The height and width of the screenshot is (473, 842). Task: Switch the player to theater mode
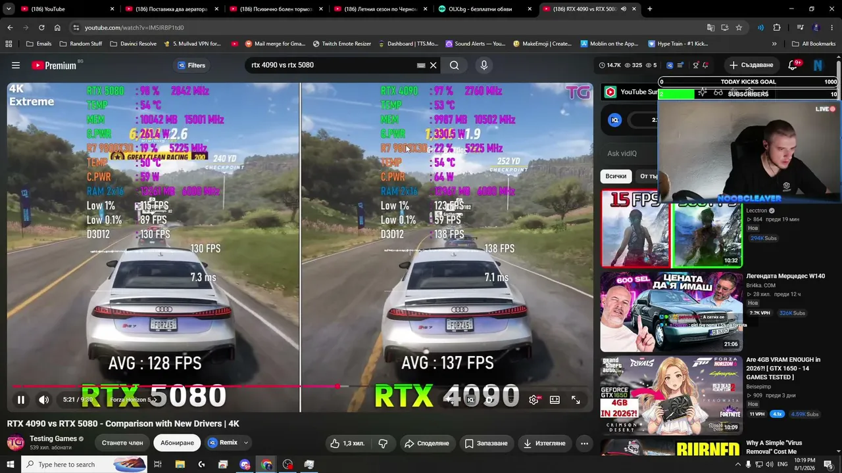[x=555, y=399]
